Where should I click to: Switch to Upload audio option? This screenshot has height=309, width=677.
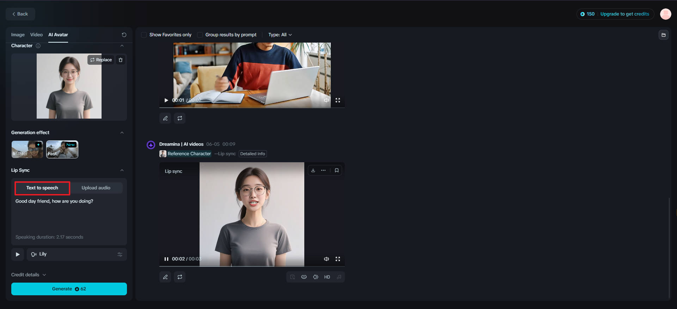pos(96,188)
